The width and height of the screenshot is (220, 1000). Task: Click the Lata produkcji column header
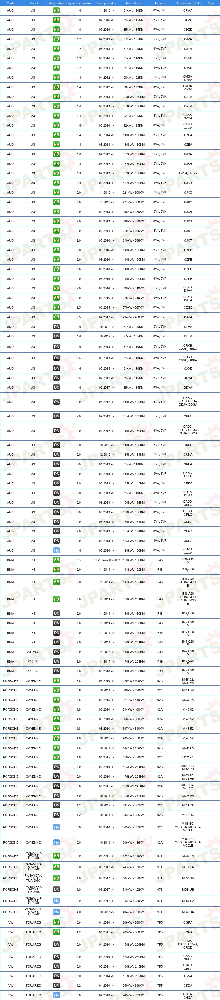click(107, 3)
